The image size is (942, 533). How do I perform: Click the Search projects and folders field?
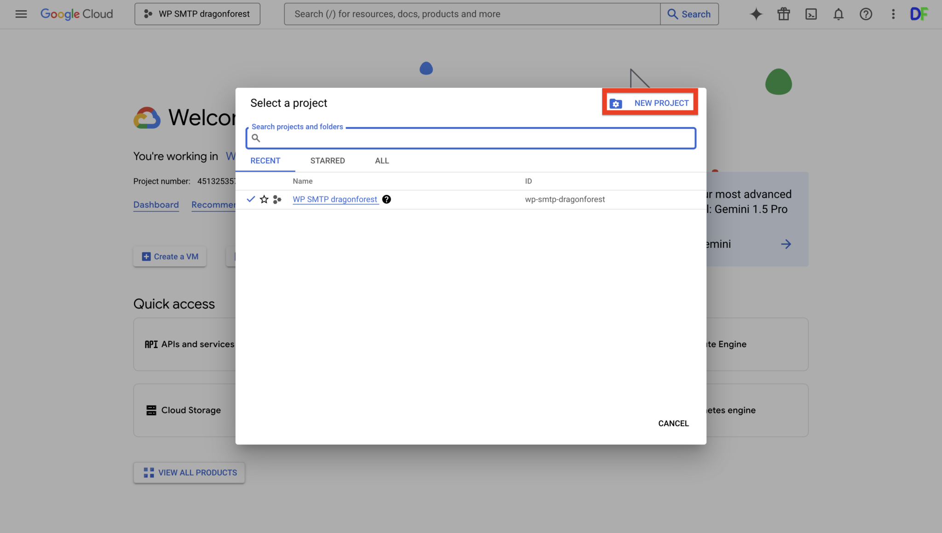pos(470,138)
